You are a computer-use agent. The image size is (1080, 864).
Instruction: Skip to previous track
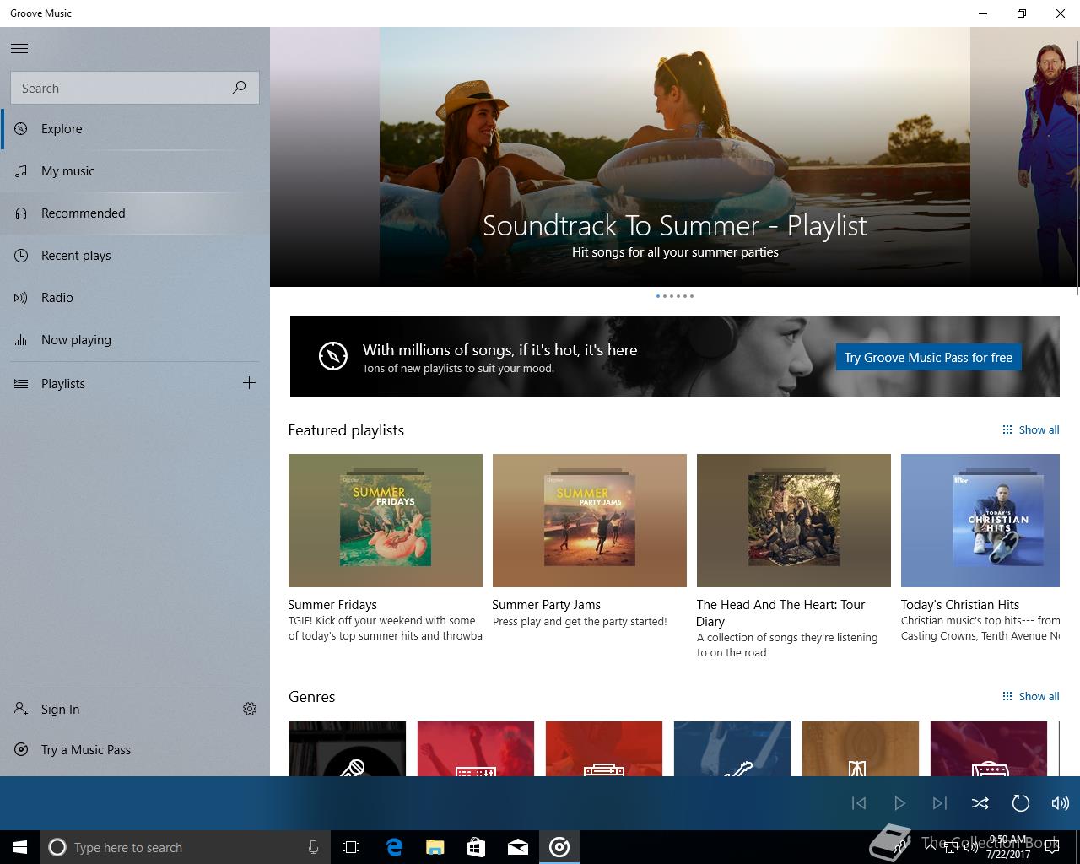point(859,803)
